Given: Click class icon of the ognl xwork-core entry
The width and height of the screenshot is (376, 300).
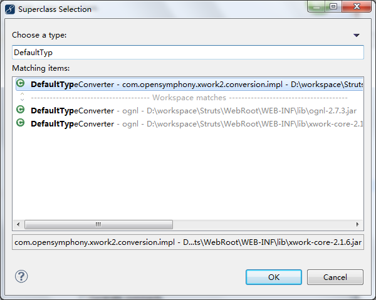Looking at the screenshot, I should click(x=21, y=123).
